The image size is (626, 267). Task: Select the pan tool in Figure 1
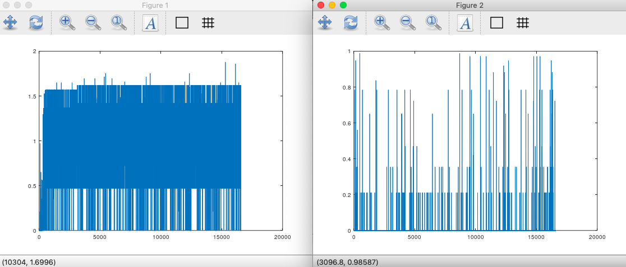point(11,22)
